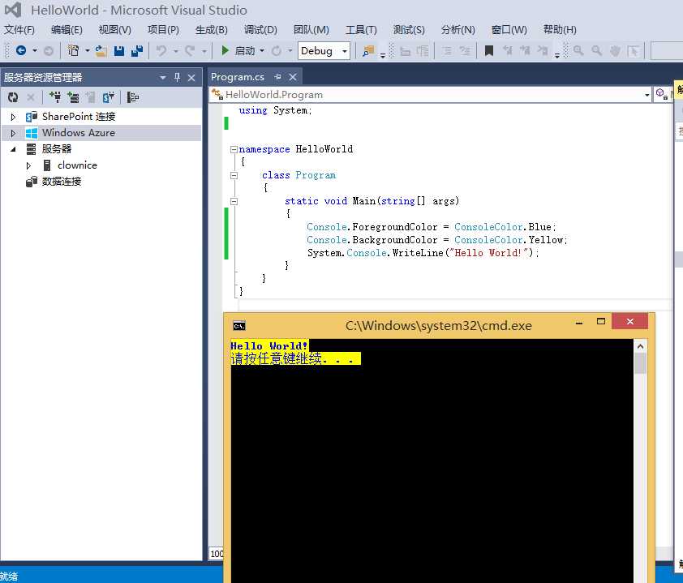Viewport: 683px width, 583px height.
Task: Click the Visual Studio logo icon
Action: 13,10
